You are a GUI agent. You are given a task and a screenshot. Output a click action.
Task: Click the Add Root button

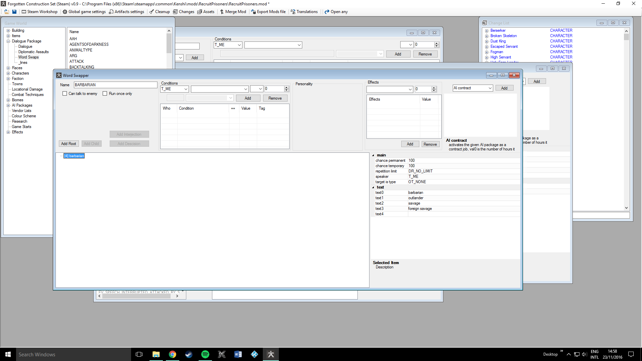69,144
